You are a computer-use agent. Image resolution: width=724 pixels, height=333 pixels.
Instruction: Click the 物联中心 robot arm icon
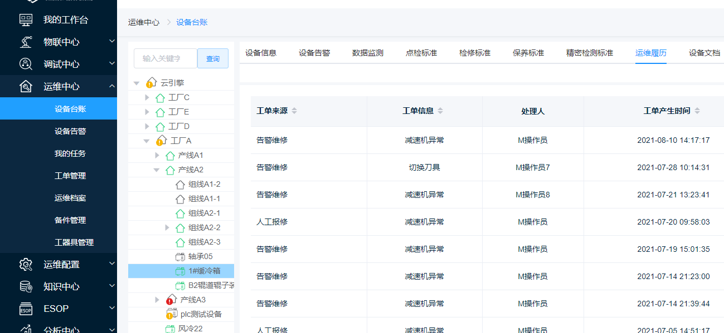(26, 42)
